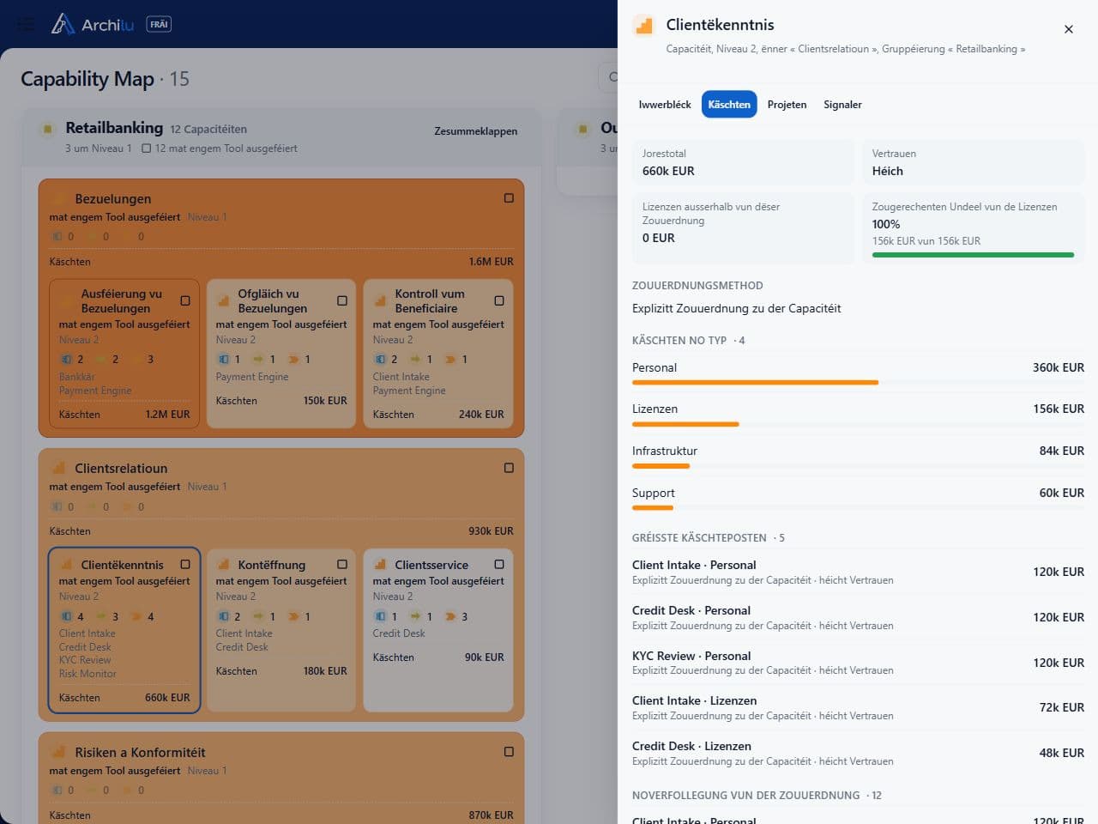Tick the checkbox on Ofgläich vu Bezuelungen card
The image size is (1098, 824).
click(342, 300)
